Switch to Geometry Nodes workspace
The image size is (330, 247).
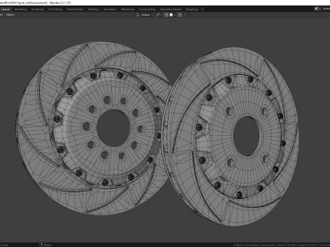(170, 10)
